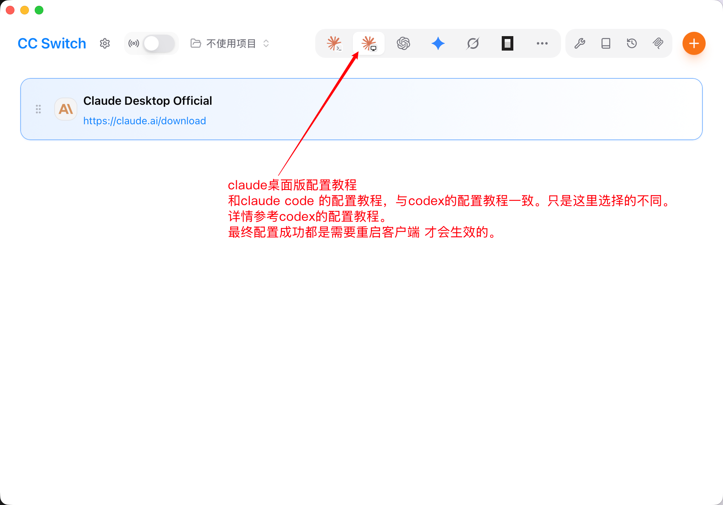Add a new provider with orange plus
The image size is (723, 505).
[694, 43]
